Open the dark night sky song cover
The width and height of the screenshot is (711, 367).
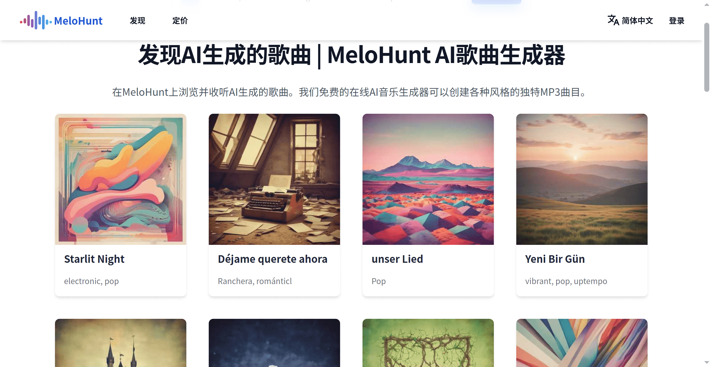click(274, 343)
